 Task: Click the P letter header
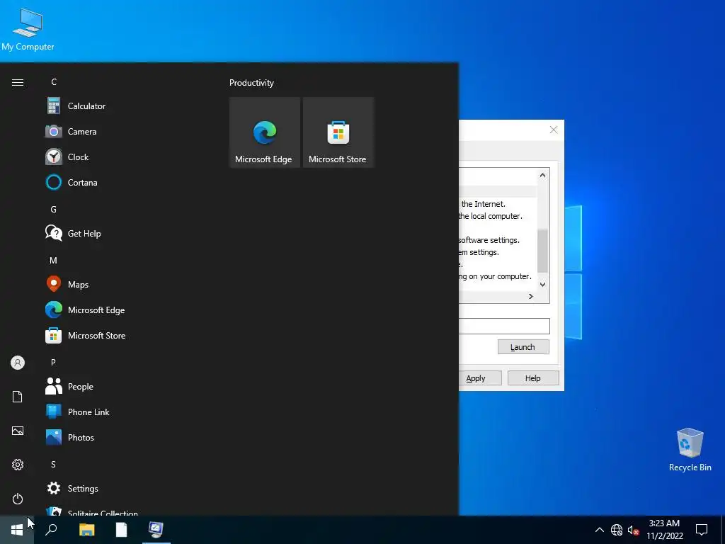[x=54, y=362]
